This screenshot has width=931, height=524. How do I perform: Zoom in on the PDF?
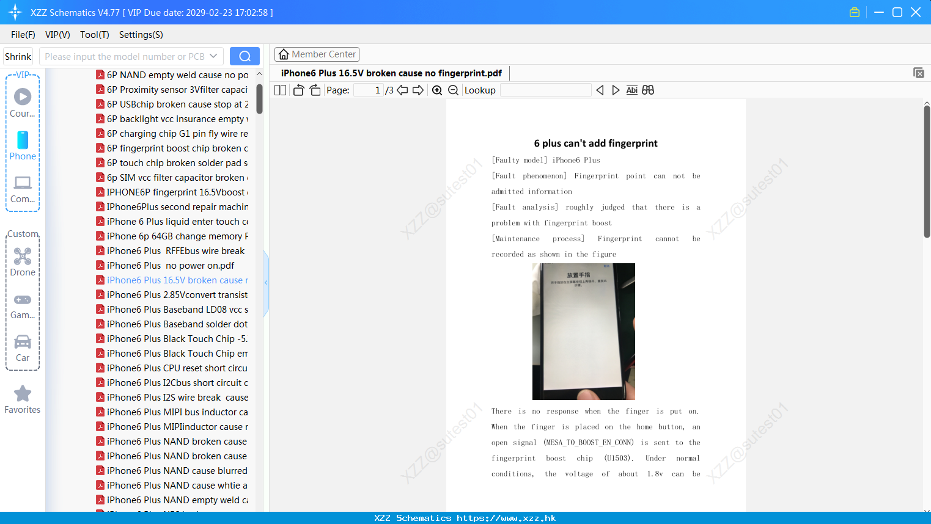[x=437, y=90]
